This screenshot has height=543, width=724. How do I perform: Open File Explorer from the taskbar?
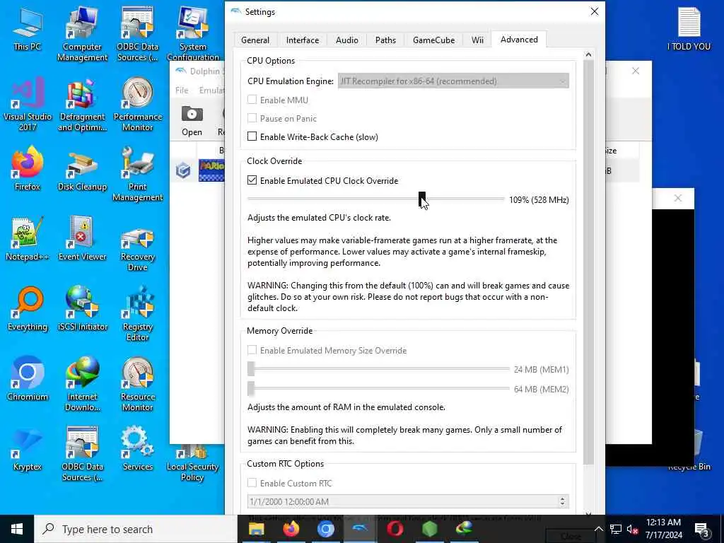click(x=256, y=529)
